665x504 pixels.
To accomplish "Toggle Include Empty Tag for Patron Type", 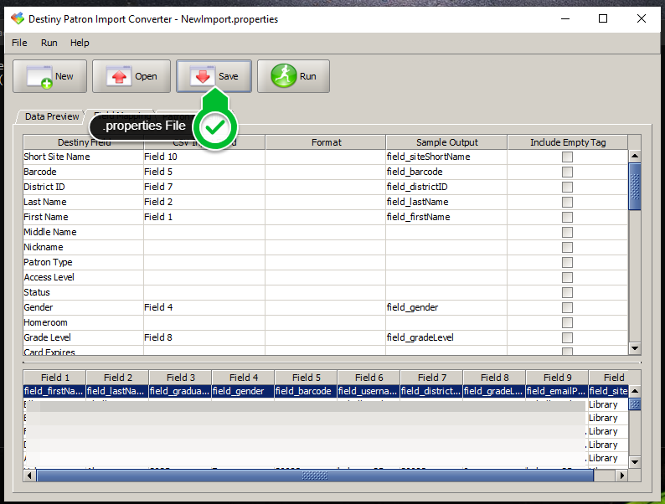I will point(567,262).
